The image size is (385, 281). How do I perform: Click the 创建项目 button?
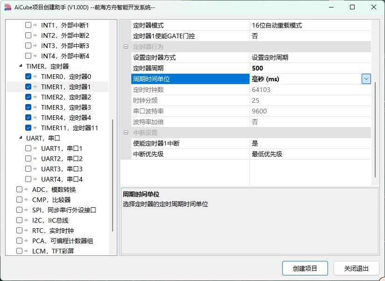pyautogui.click(x=305, y=268)
